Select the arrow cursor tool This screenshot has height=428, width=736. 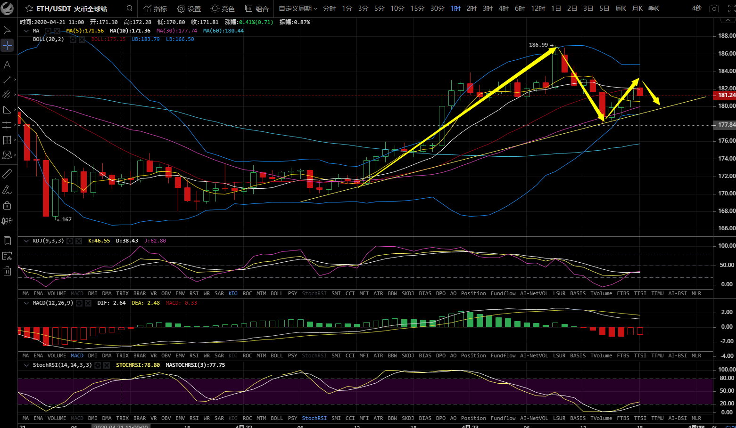tap(7, 30)
